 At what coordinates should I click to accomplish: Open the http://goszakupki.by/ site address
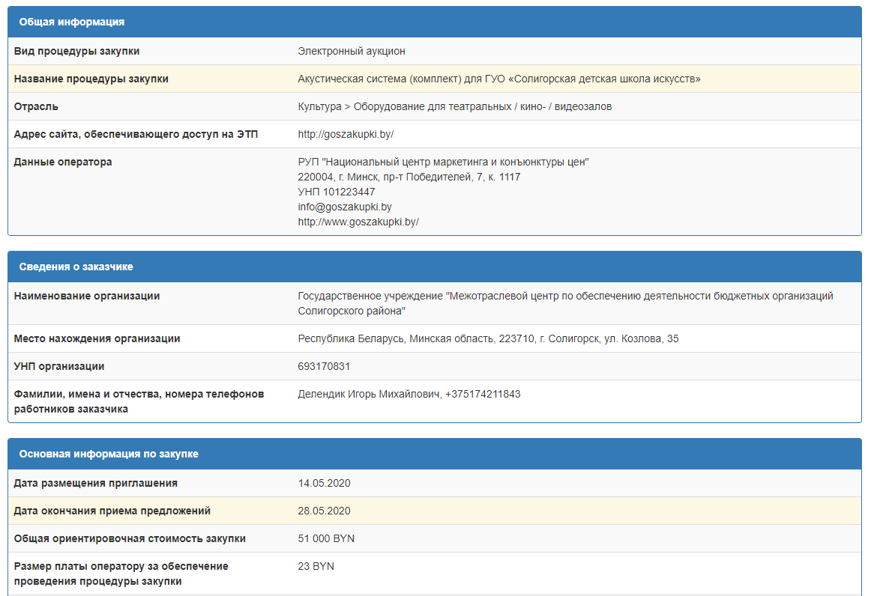(346, 134)
